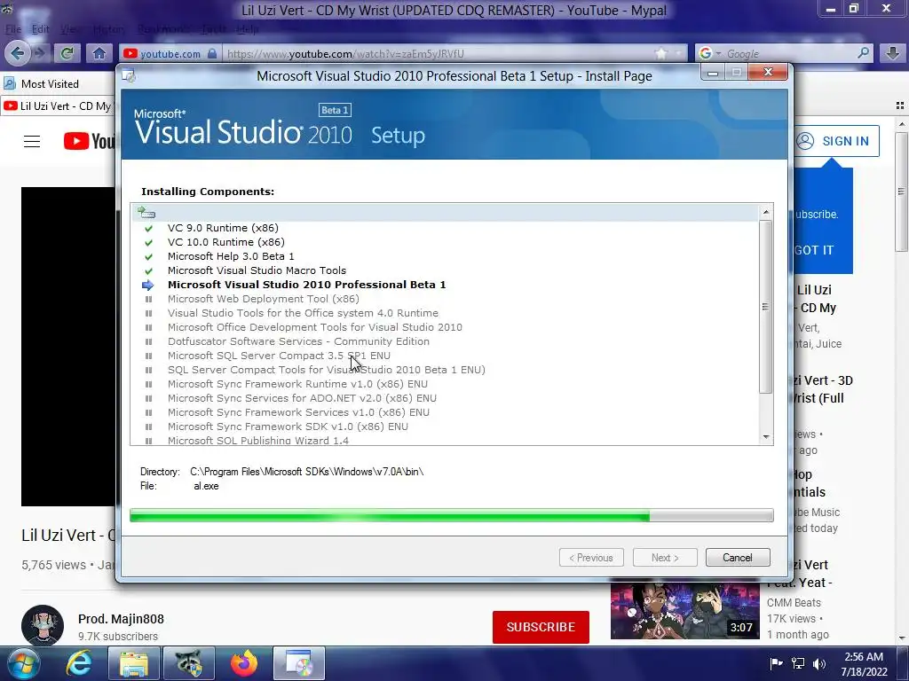Click Cancel in Visual Studio setup

pos(738,558)
